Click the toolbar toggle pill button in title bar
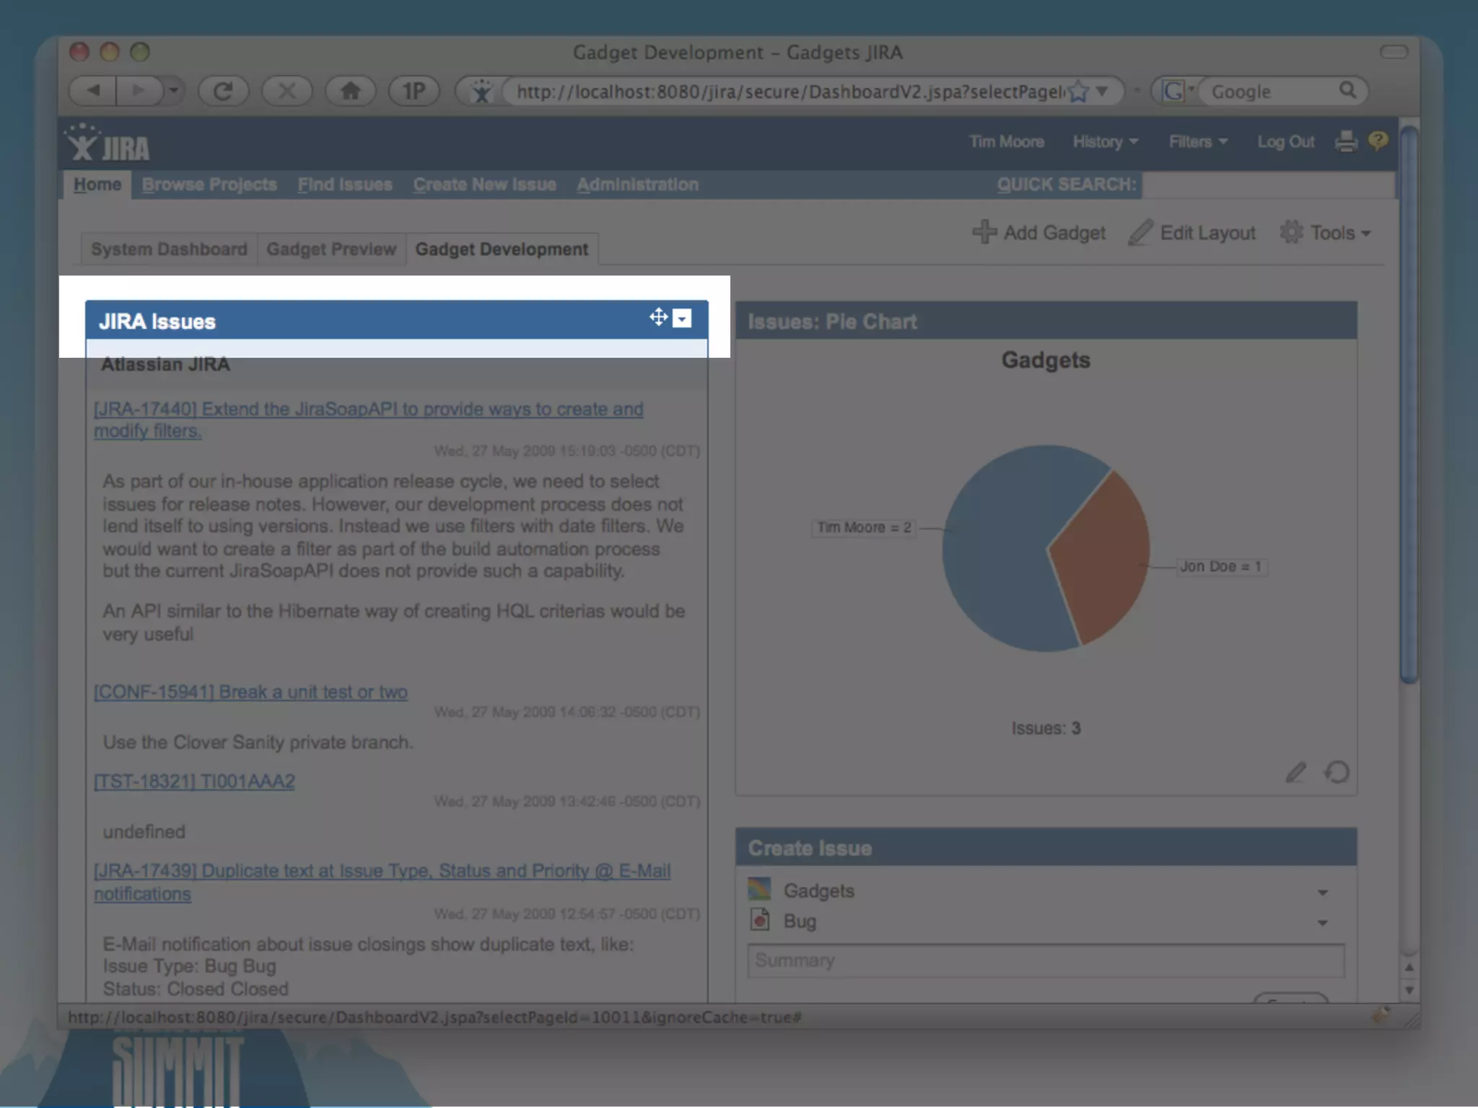This screenshot has height=1108, width=1478. tap(1394, 51)
